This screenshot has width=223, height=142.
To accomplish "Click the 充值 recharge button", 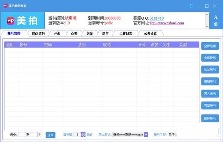I will (216, 21).
